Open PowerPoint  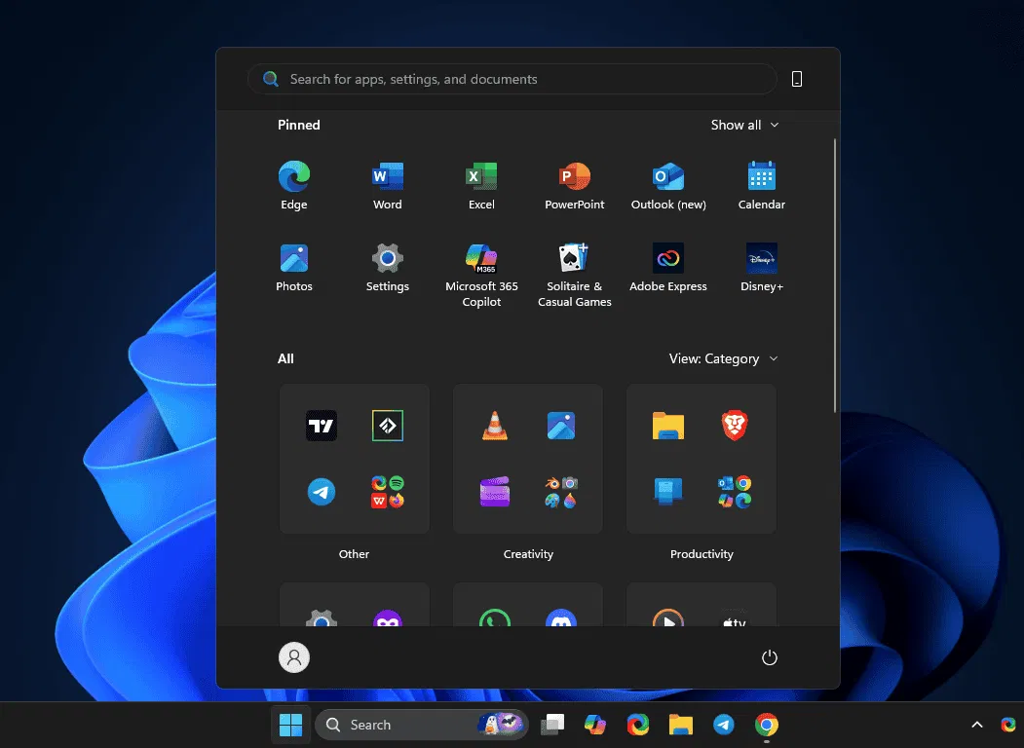574,178
